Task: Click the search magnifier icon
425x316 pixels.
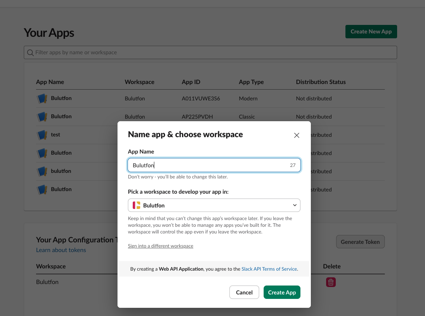Action: point(30,52)
